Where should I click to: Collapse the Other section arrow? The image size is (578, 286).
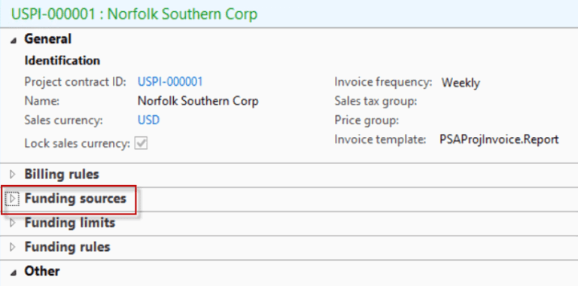pyautogui.click(x=14, y=273)
